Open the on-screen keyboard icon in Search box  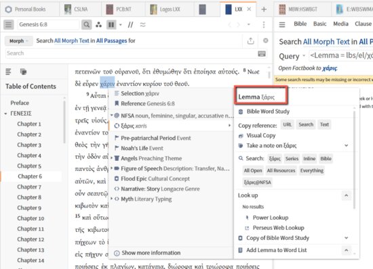click(262, 53)
